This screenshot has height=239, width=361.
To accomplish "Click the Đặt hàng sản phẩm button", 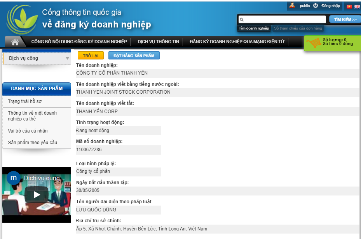I will (134, 56).
